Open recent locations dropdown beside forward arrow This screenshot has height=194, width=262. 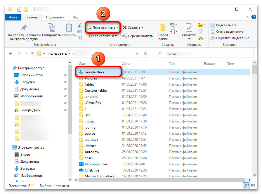tap(26, 53)
